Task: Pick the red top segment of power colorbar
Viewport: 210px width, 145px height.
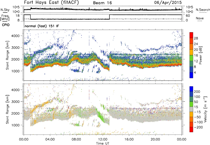Action: coord(191,35)
